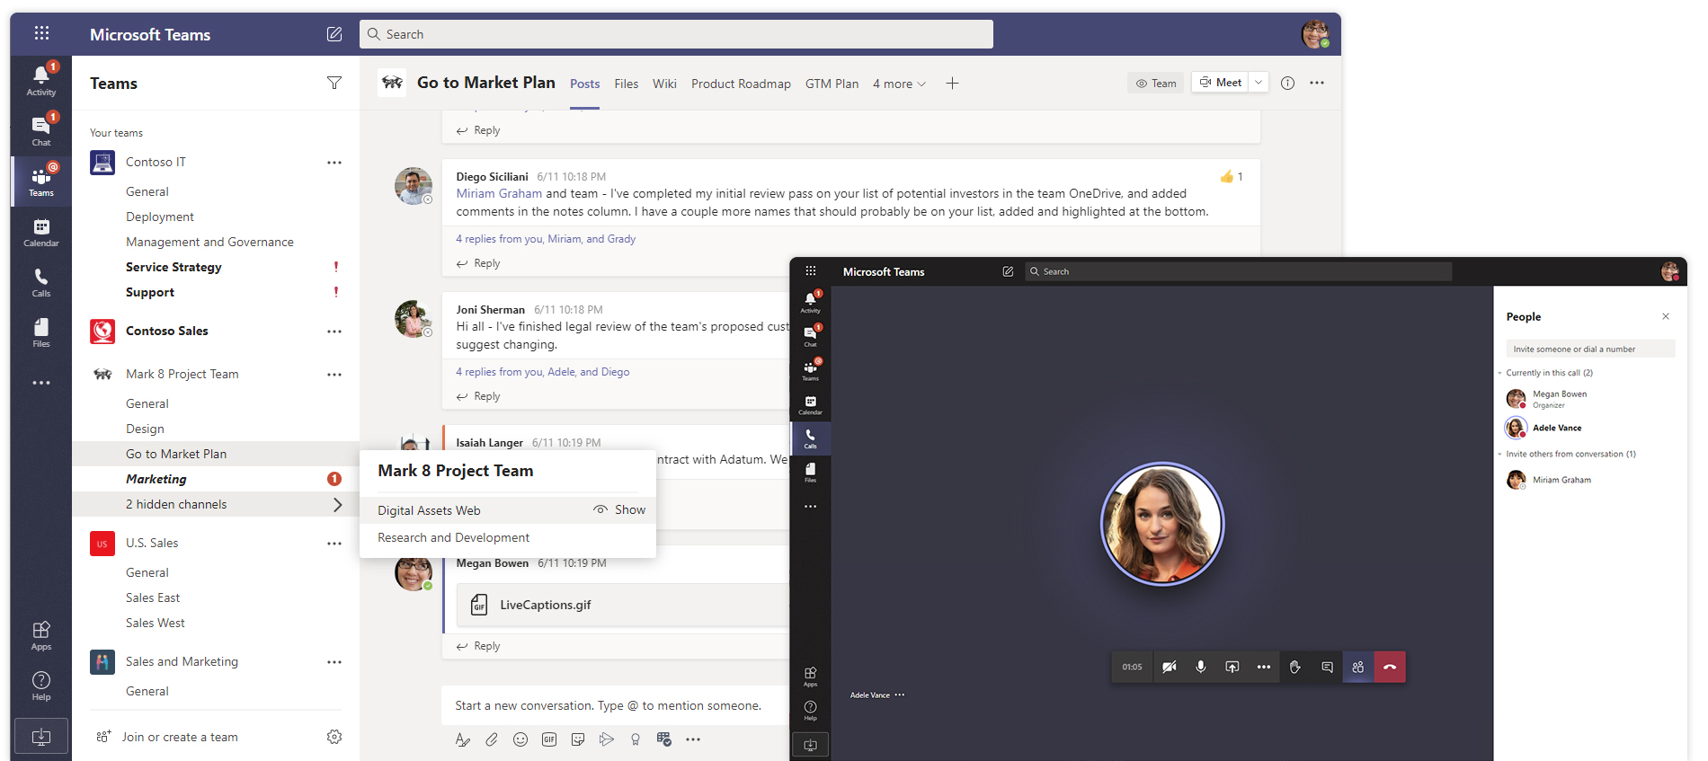Open Calendar in the main left sidebar
Viewport: 1708px width, 761px height.
pyautogui.click(x=41, y=232)
